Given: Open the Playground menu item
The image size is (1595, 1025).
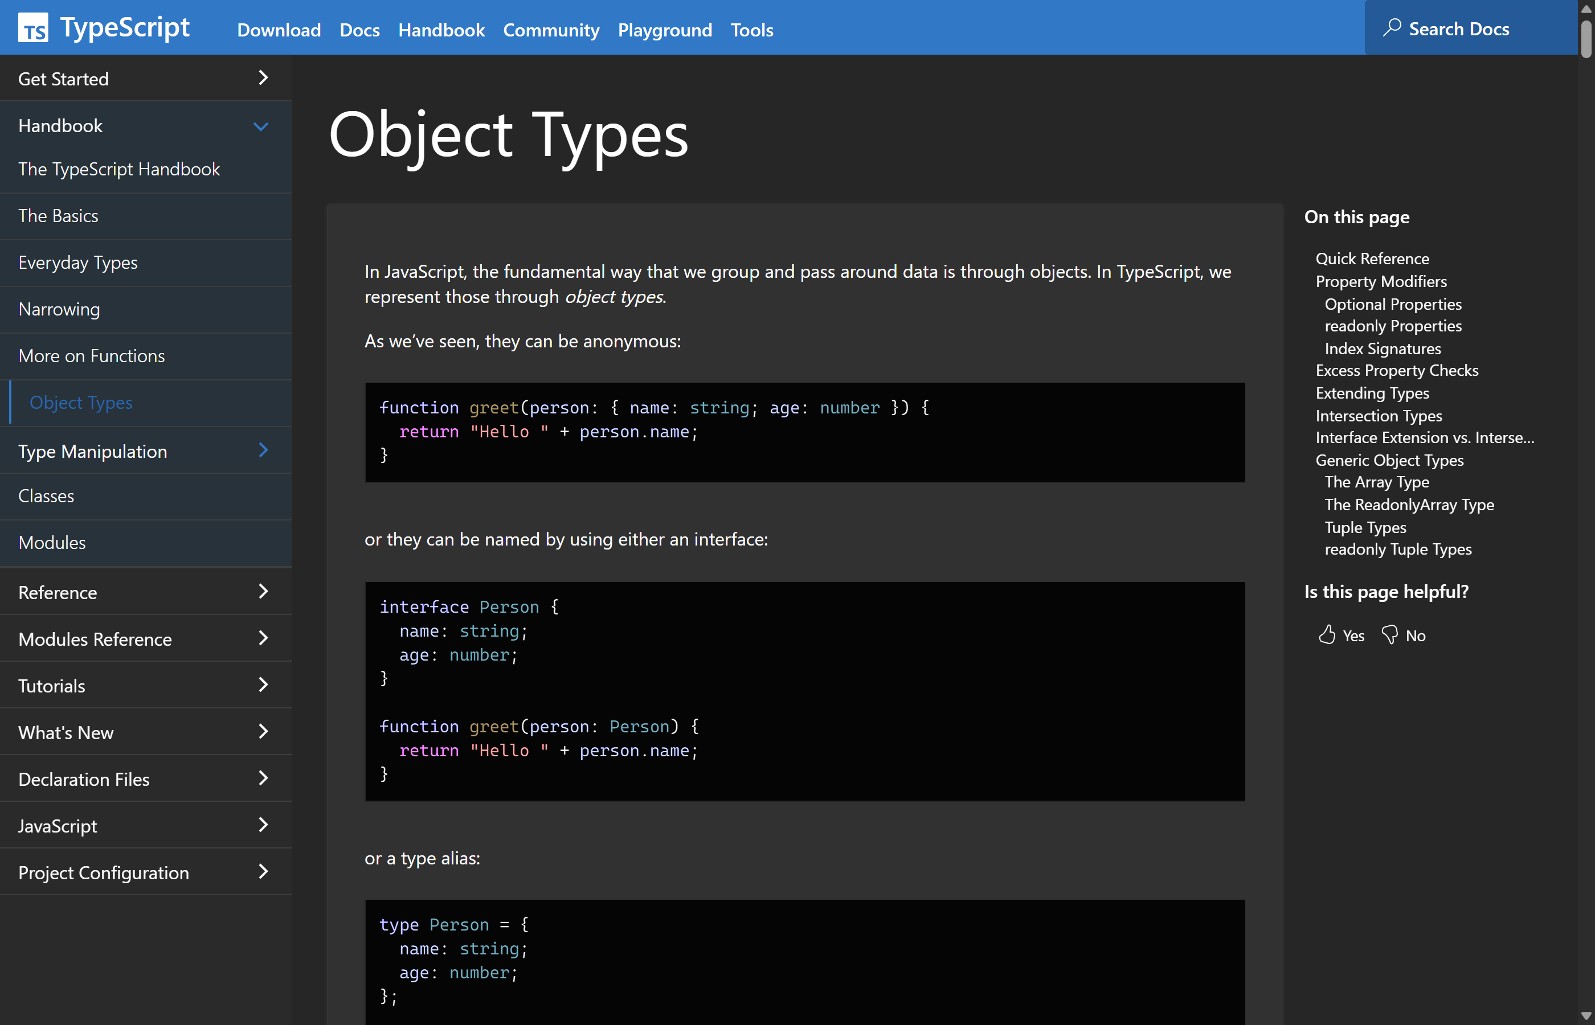Looking at the screenshot, I should click(664, 30).
